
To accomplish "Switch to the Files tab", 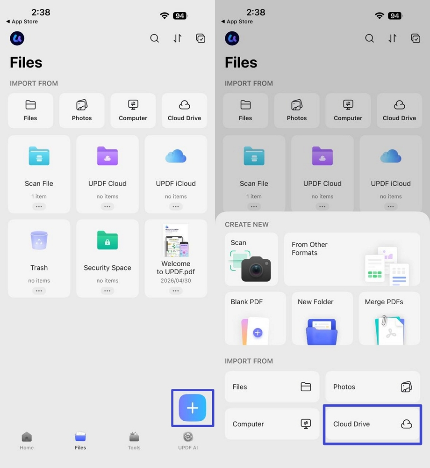I will pos(80,441).
